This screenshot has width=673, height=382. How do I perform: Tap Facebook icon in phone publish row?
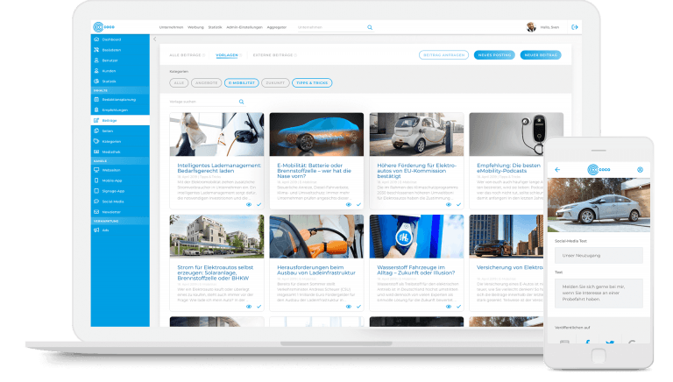coord(588,342)
